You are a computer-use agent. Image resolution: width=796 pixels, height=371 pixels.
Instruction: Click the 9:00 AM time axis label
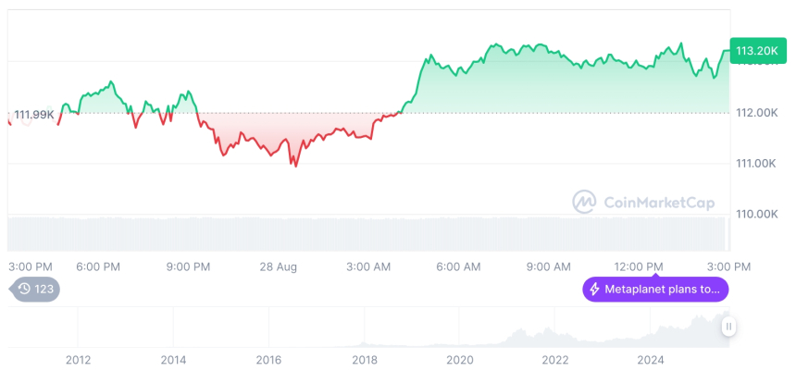(x=550, y=266)
